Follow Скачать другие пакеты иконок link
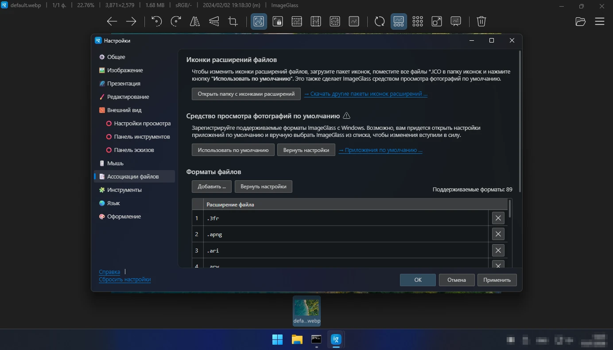Image resolution: width=613 pixels, height=350 pixels. [366, 94]
